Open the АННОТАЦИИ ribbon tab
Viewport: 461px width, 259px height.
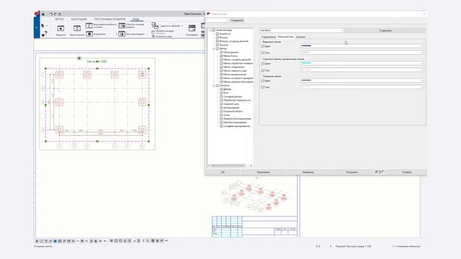click(79, 19)
